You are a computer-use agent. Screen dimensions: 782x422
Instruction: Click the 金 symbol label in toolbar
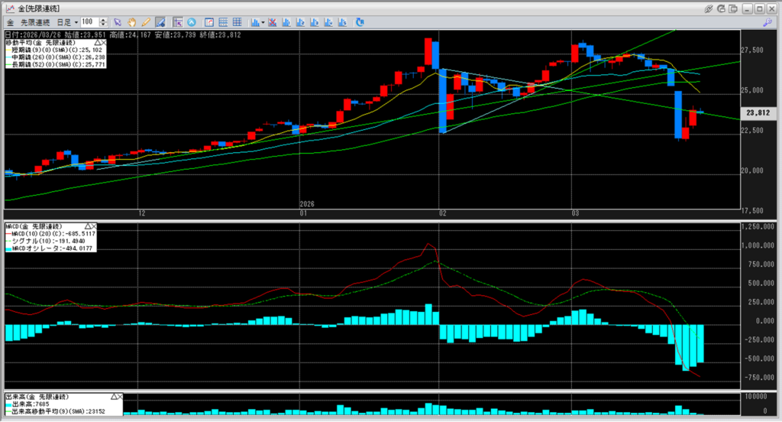[11, 22]
